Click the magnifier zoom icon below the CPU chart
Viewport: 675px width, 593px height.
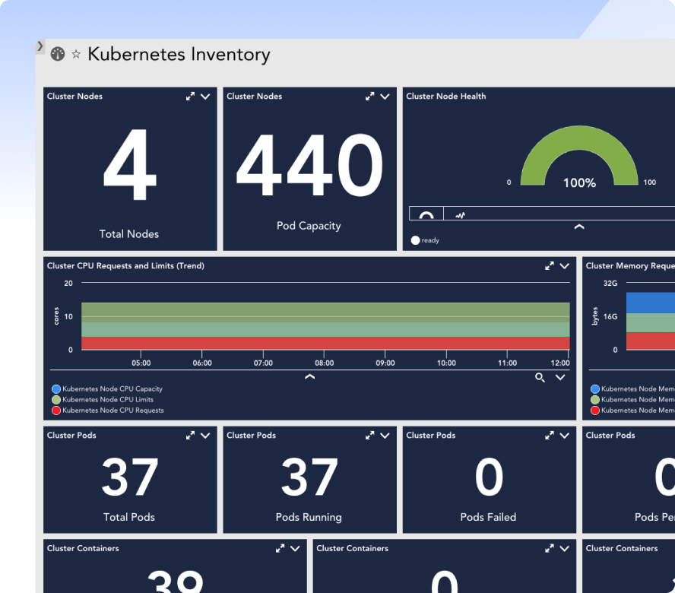point(540,378)
